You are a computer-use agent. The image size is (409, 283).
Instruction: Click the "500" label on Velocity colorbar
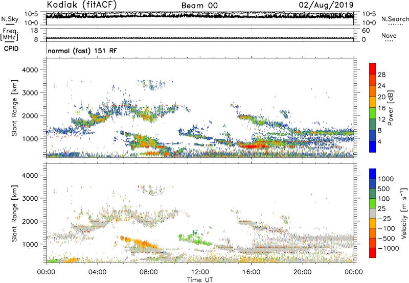(x=384, y=188)
